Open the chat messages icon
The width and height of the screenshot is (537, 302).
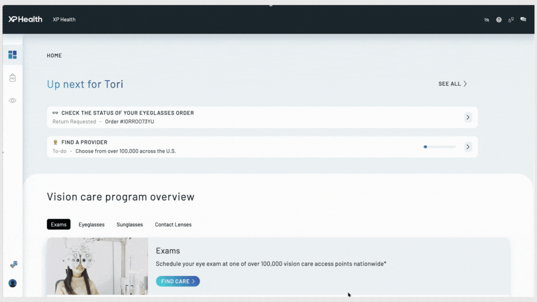pos(523,20)
